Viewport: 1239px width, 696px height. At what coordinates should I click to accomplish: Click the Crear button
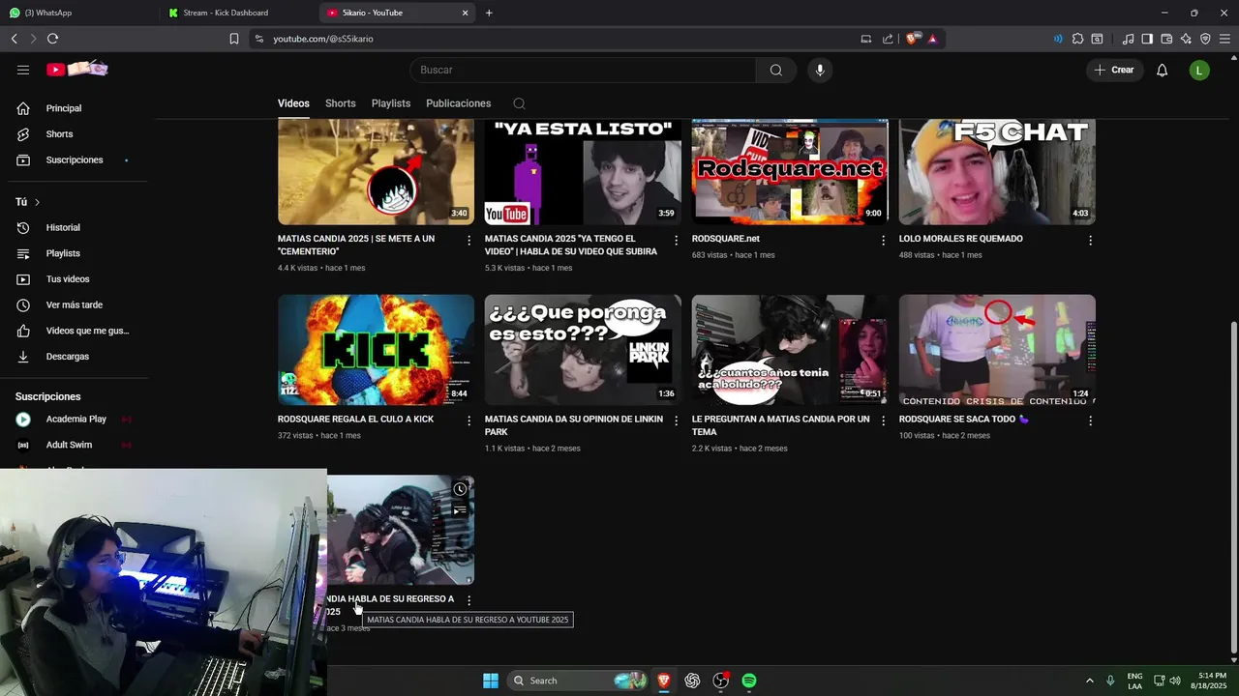point(1113,70)
